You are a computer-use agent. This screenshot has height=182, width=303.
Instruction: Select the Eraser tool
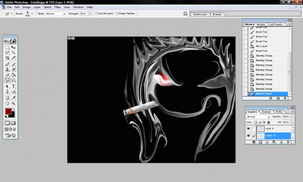click(x=8, y=75)
